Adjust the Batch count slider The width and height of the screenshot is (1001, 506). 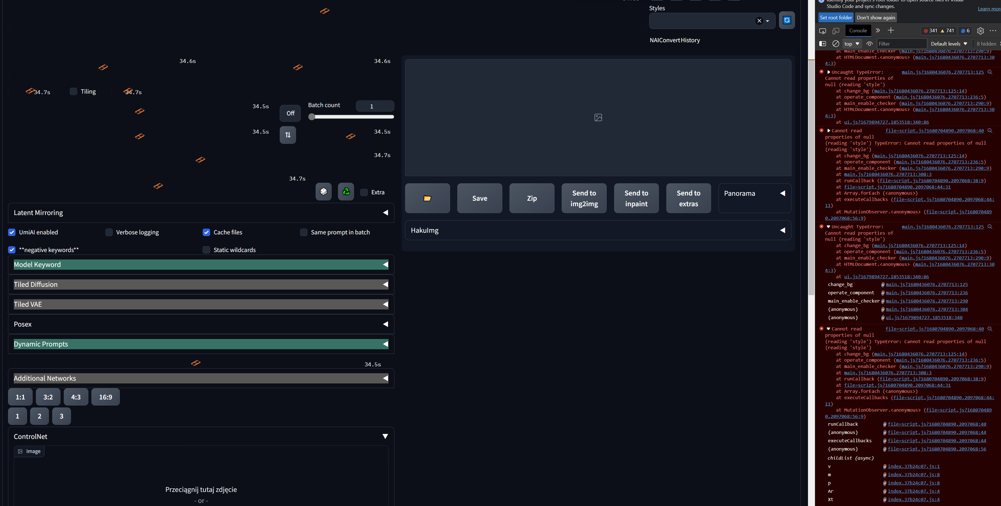pos(312,117)
